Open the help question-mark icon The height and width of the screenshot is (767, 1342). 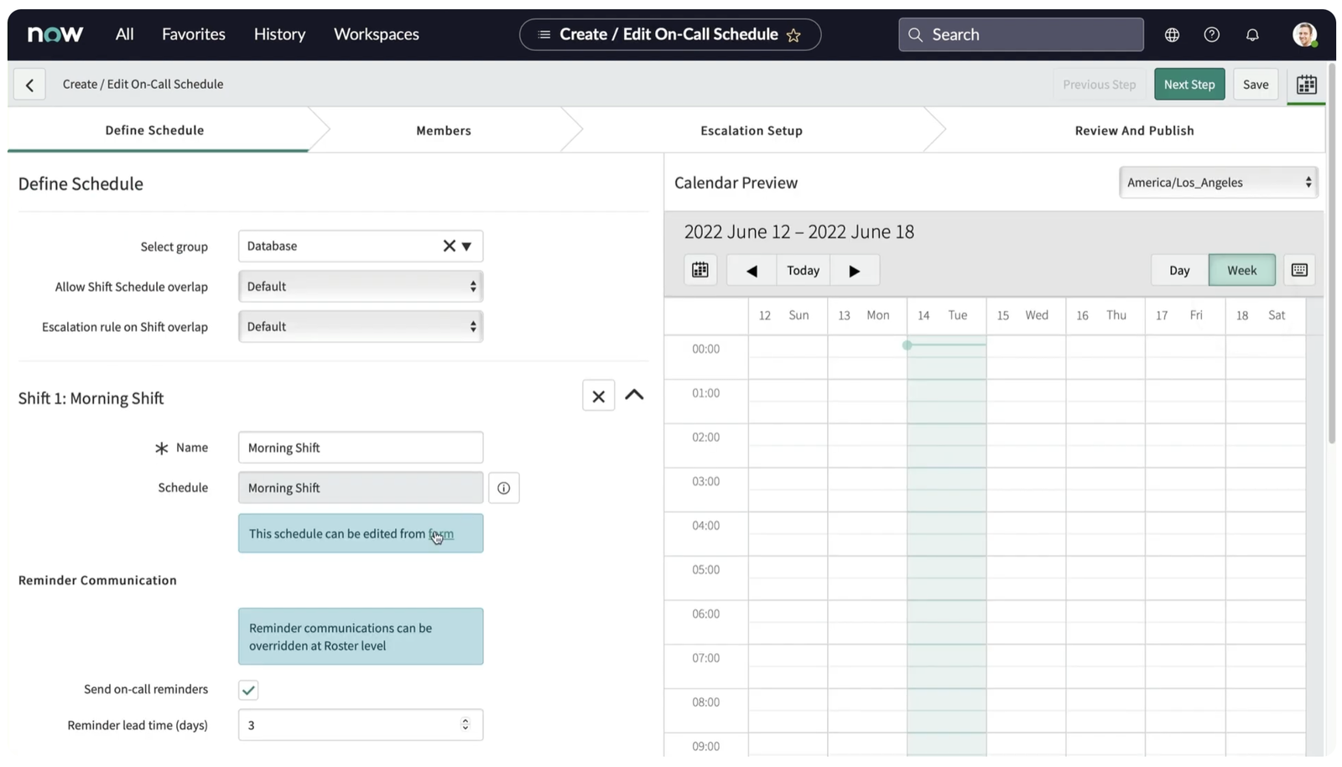[1212, 34]
